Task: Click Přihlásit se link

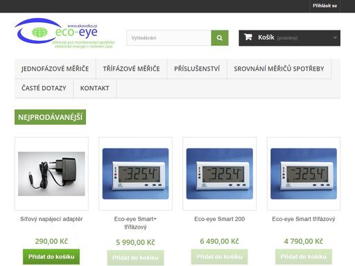Action: (324, 6)
